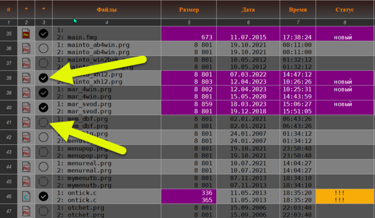Screen dimensions: 375x218
Task: Click the Prg icon for menureal.prg
Action: pyautogui.click(x=26, y=167)
